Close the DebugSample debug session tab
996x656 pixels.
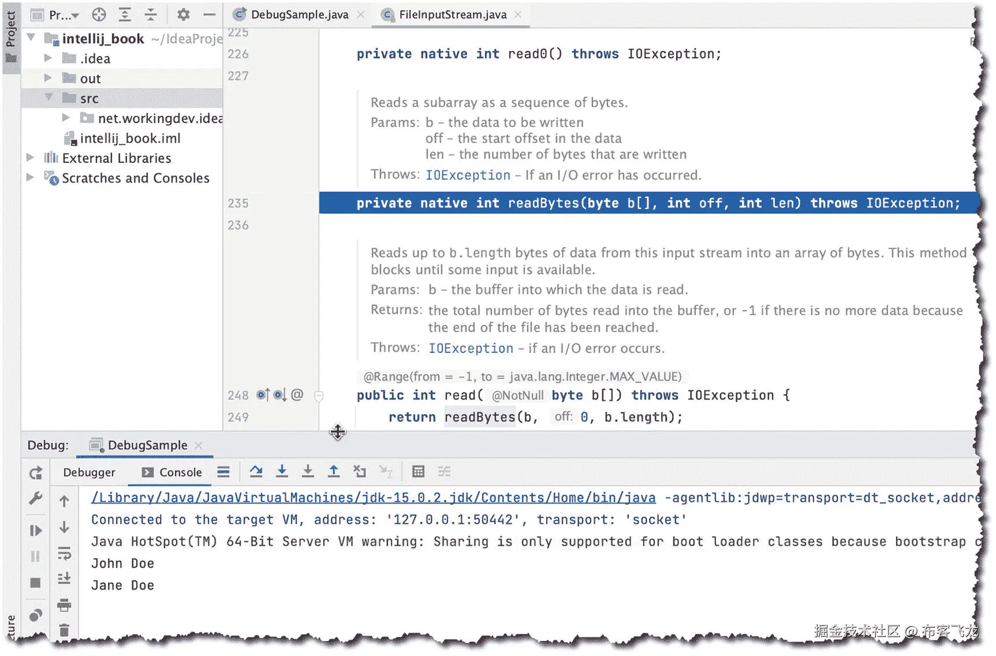199,445
